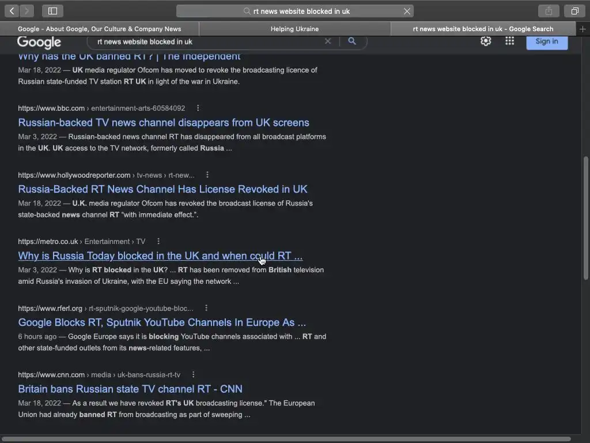The width and height of the screenshot is (590, 443).
Task: Click the https://www.hollywoodreporter.com URL text
Action: click(74, 175)
